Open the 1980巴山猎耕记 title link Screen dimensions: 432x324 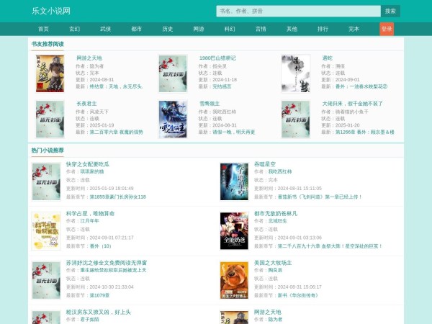(x=217, y=58)
